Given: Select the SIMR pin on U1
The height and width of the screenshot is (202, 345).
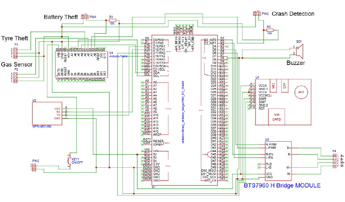Looking at the screenshot, I should 262,99.
